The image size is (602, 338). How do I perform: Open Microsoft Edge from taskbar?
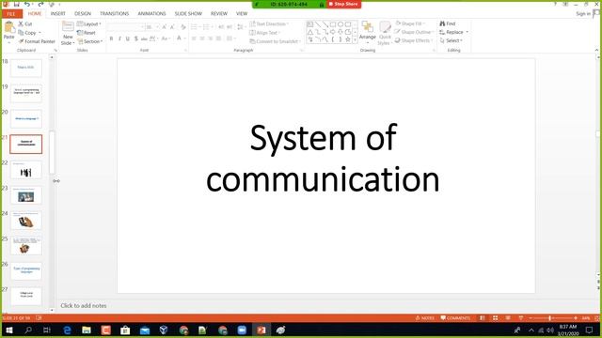[x=67, y=330]
